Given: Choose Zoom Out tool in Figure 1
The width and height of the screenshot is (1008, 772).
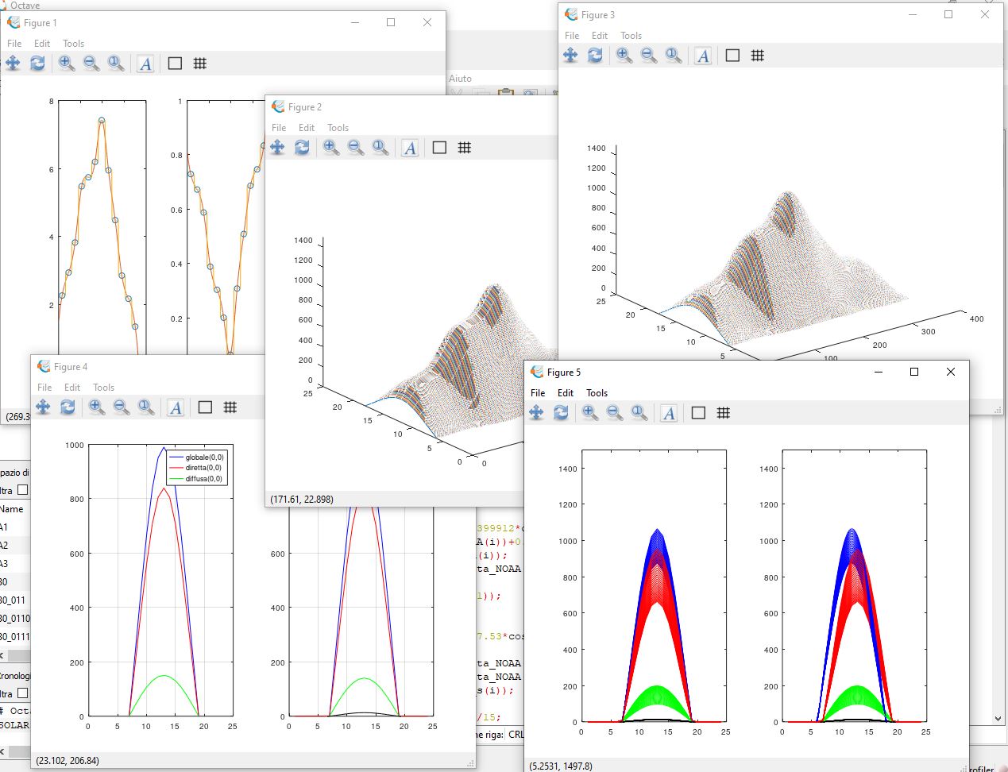Looking at the screenshot, I should click(x=91, y=64).
